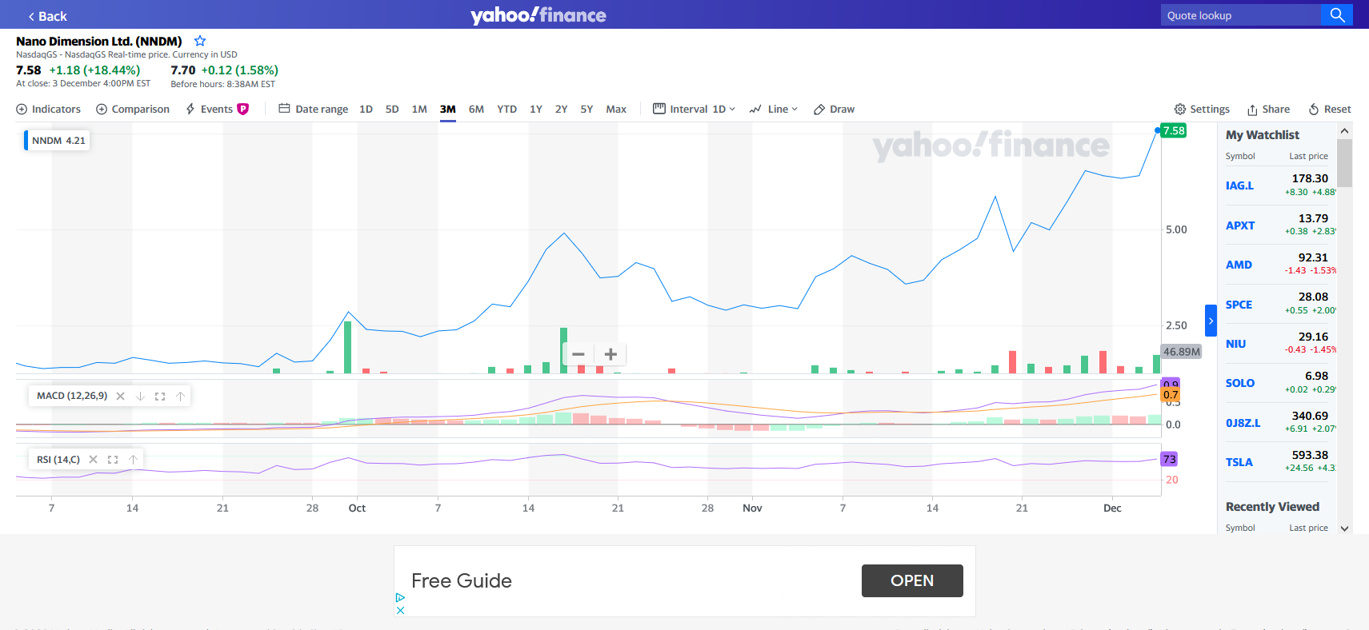
Task: Remove the MACD indicator panel
Action: (x=120, y=396)
